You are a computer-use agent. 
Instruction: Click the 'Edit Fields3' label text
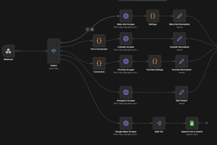pyautogui.click(x=181, y=101)
